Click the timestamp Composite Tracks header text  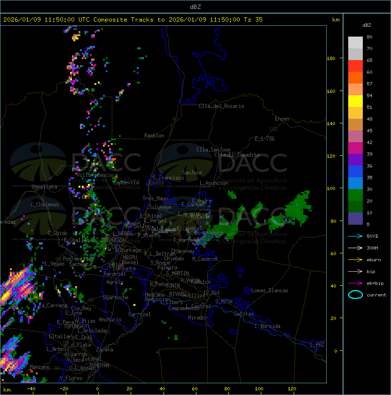(133, 20)
